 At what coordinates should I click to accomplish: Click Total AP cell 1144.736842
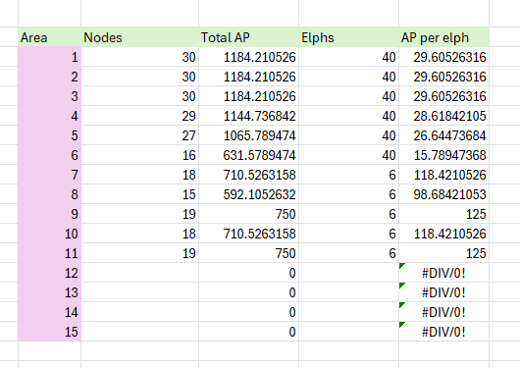[x=249, y=116]
